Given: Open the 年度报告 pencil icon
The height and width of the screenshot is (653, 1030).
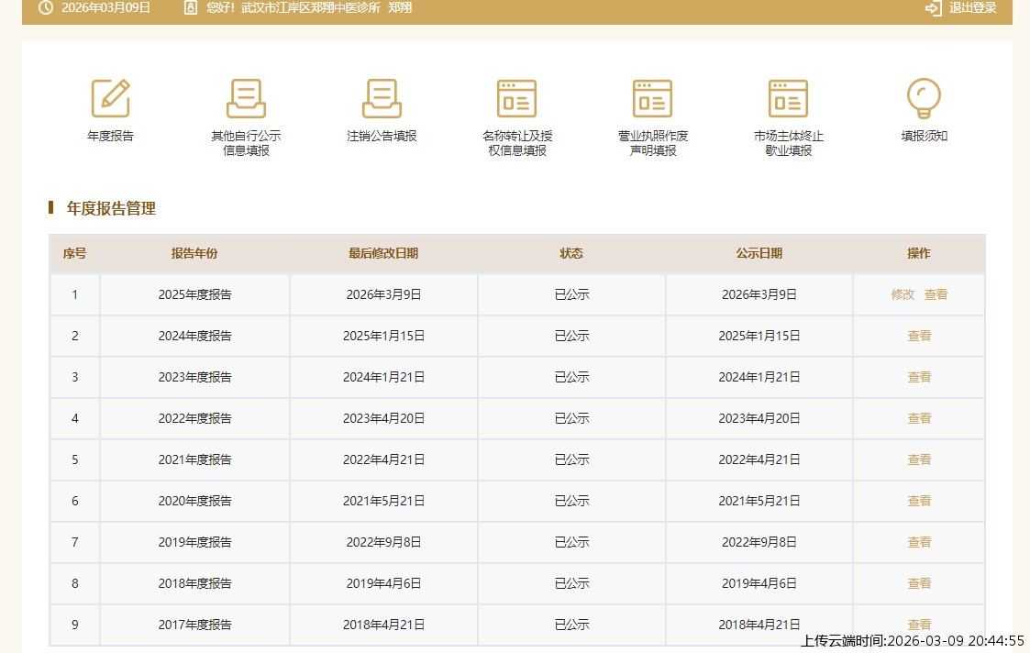Looking at the screenshot, I should click(110, 98).
